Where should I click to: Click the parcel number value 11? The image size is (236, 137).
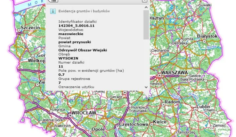click(x=61, y=67)
